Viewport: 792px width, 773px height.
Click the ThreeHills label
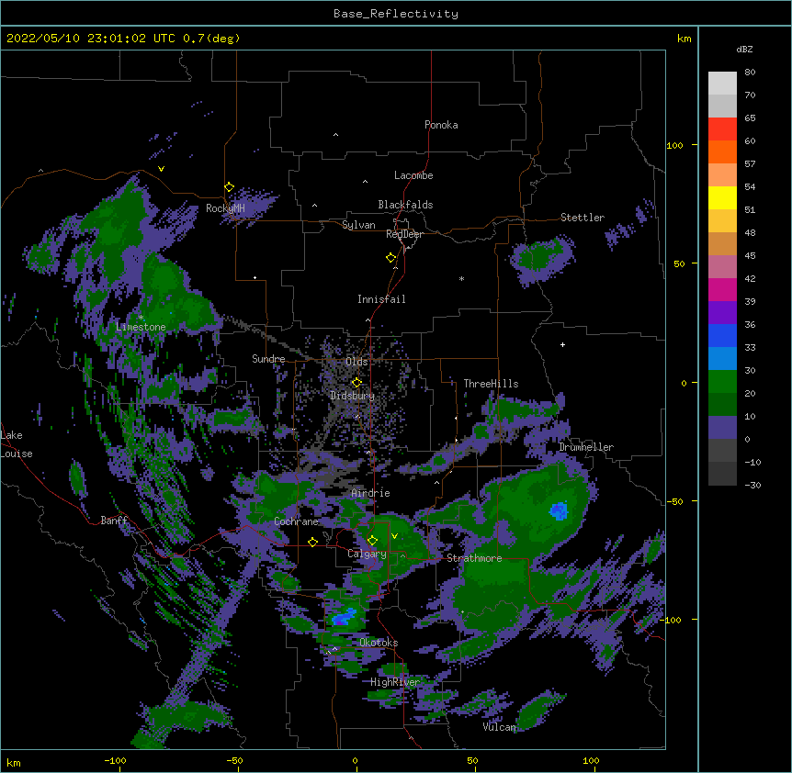491,384
